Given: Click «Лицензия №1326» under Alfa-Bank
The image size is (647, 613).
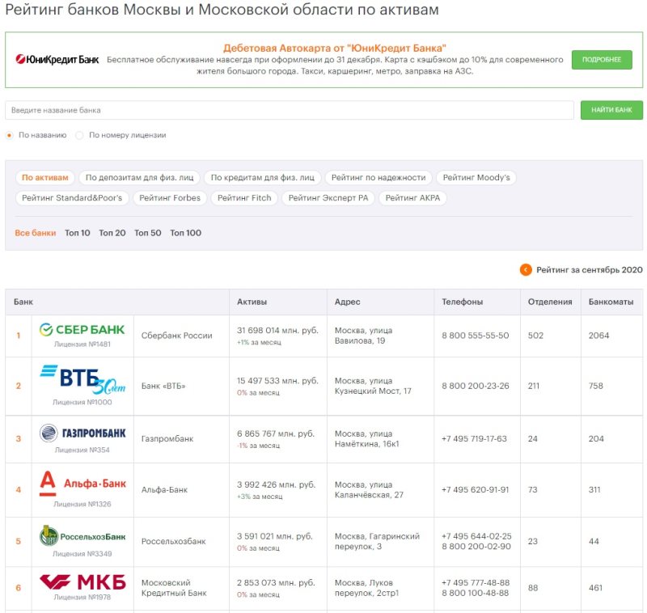Looking at the screenshot, I should pos(82,504).
